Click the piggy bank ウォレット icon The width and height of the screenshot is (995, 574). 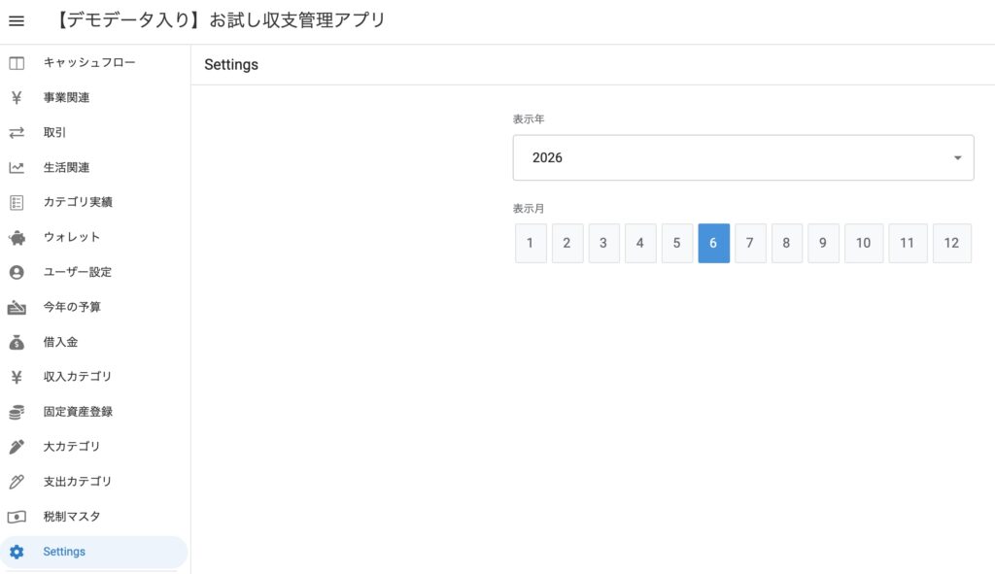click(x=17, y=238)
